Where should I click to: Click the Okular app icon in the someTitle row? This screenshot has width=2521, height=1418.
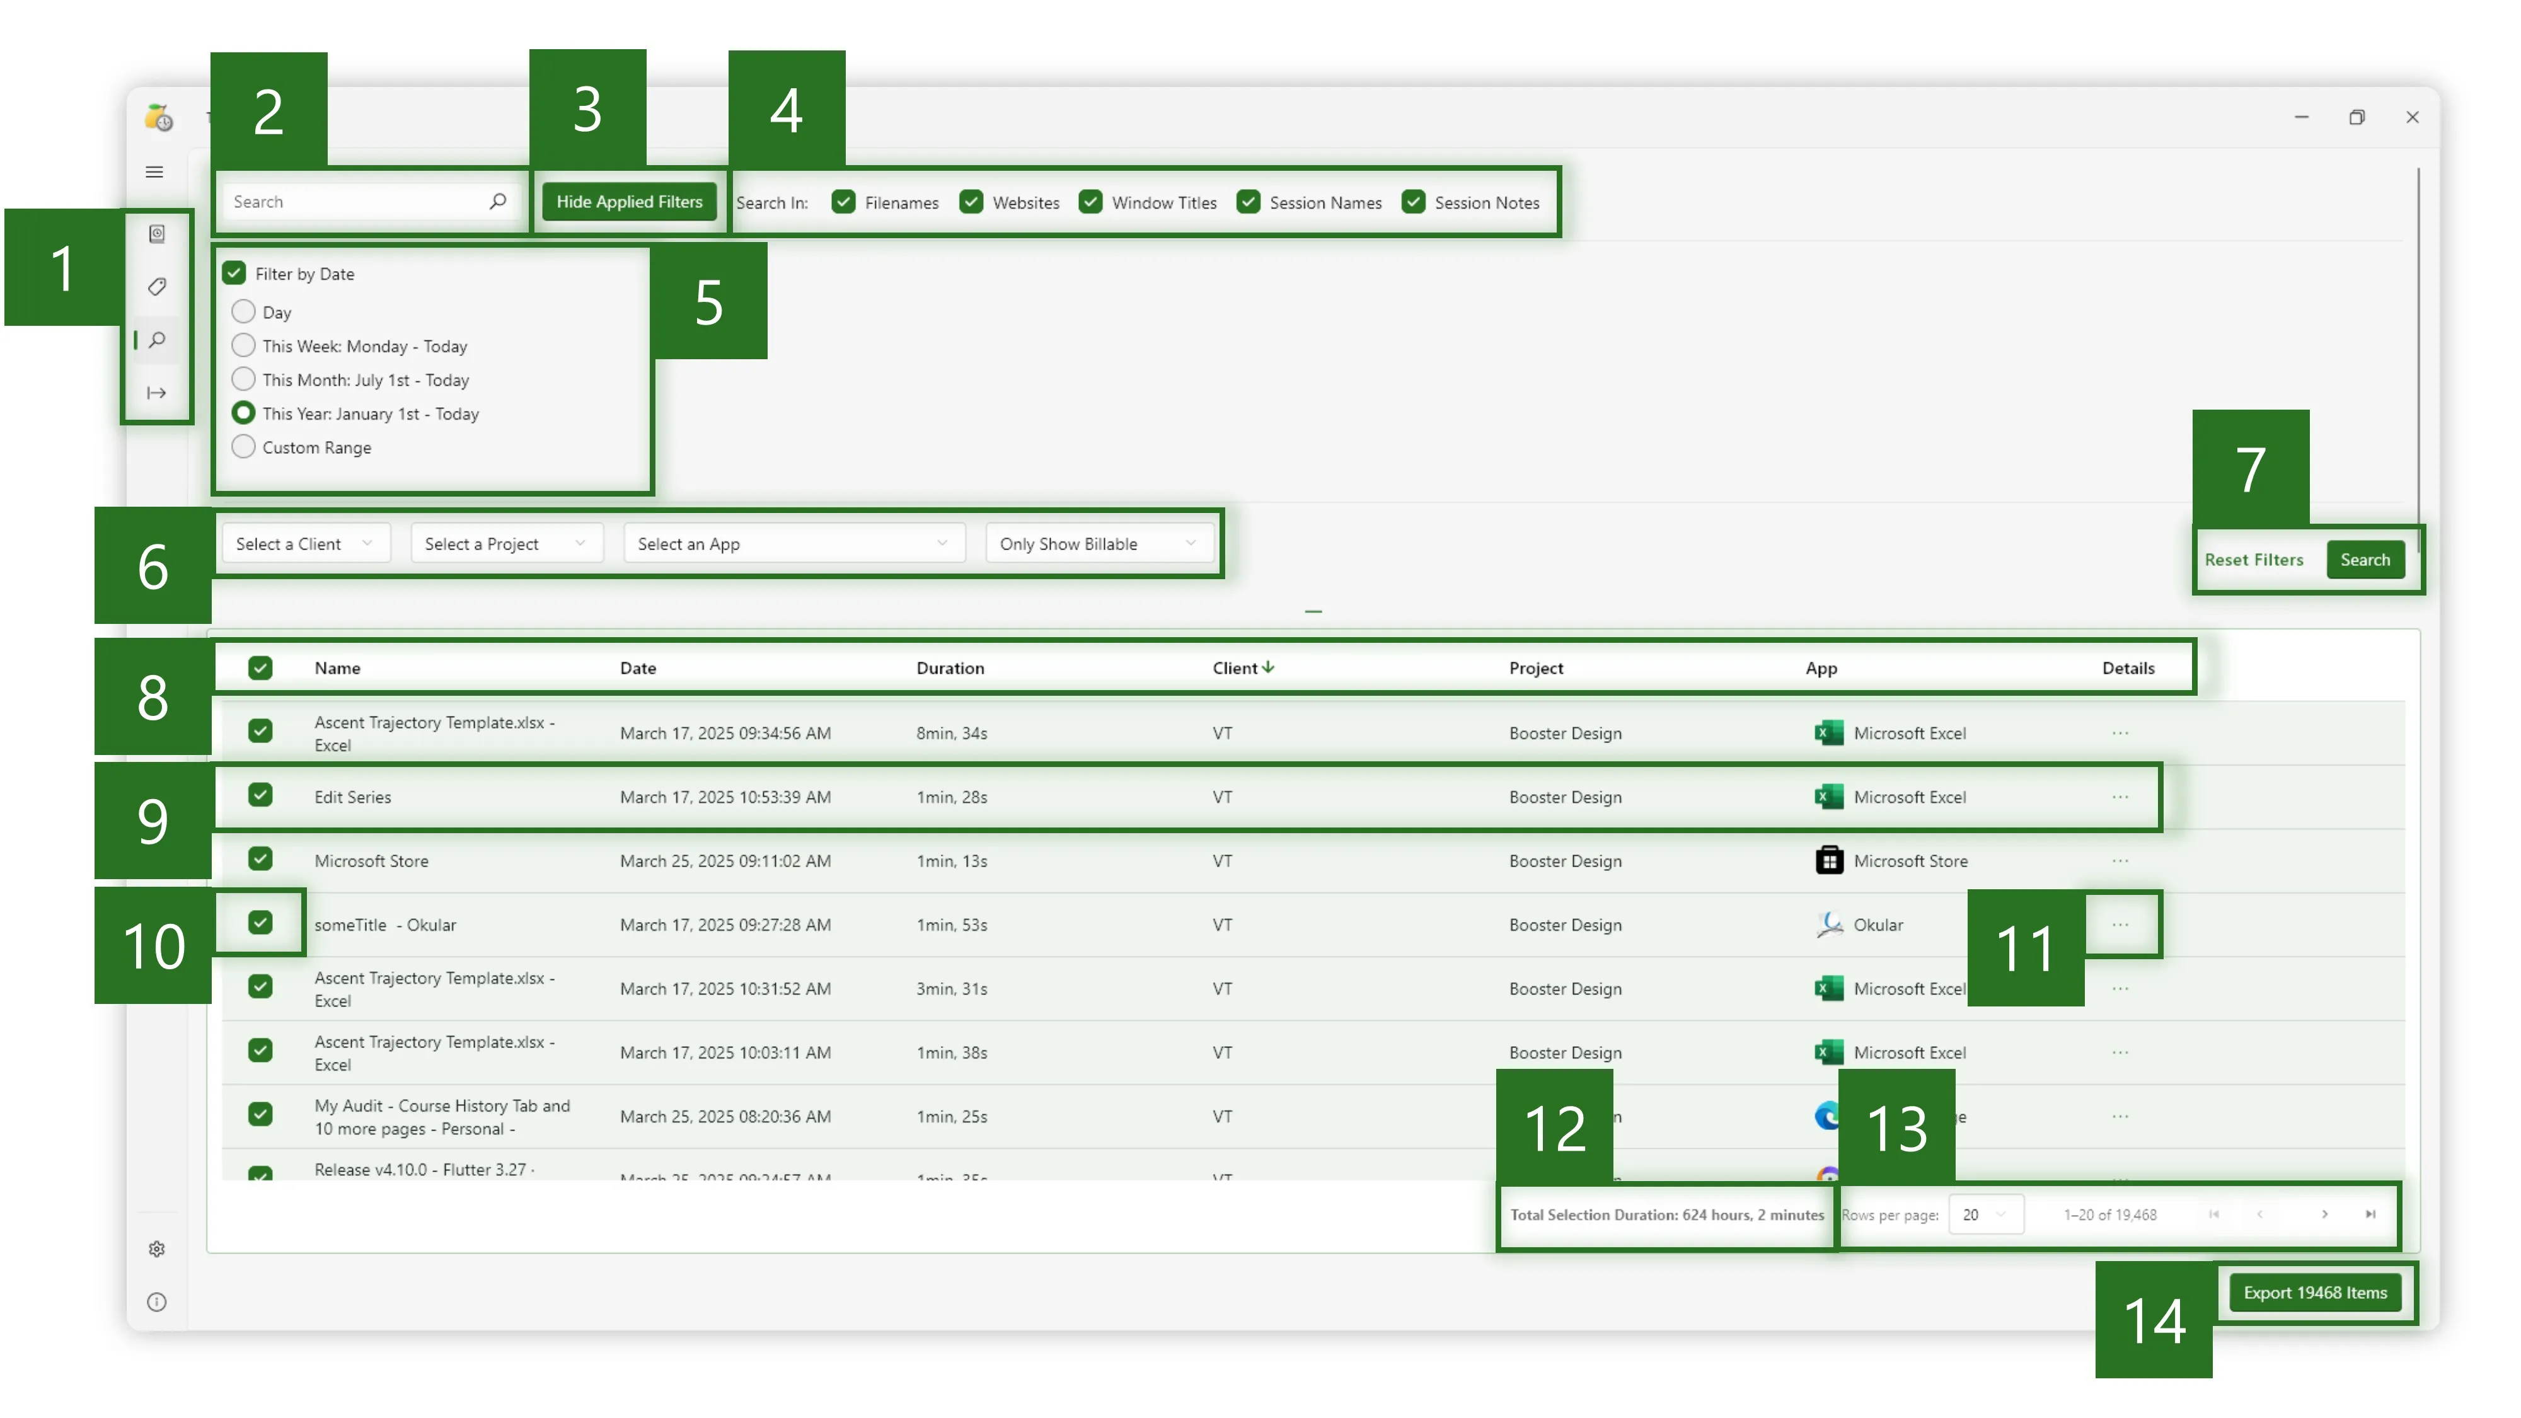tap(1828, 924)
